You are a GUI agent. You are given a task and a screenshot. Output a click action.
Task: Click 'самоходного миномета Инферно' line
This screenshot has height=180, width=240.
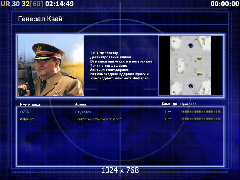pyautogui.click(x=120, y=78)
